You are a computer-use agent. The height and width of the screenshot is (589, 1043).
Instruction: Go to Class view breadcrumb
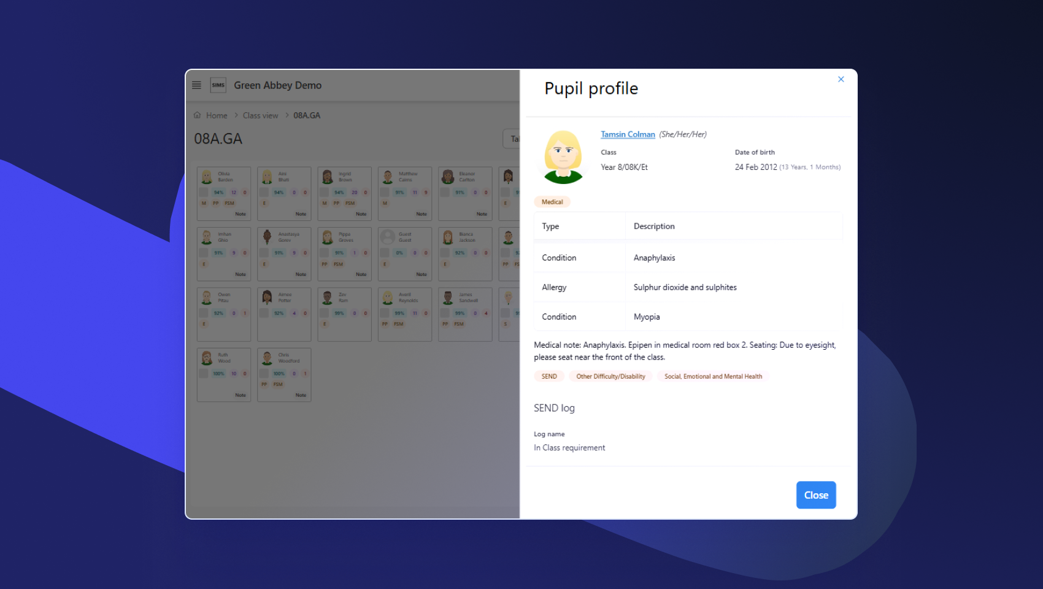260,115
